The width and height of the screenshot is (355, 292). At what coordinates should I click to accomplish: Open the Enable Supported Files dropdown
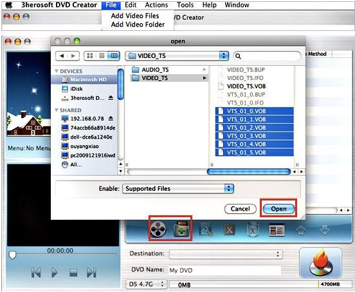point(178,188)
